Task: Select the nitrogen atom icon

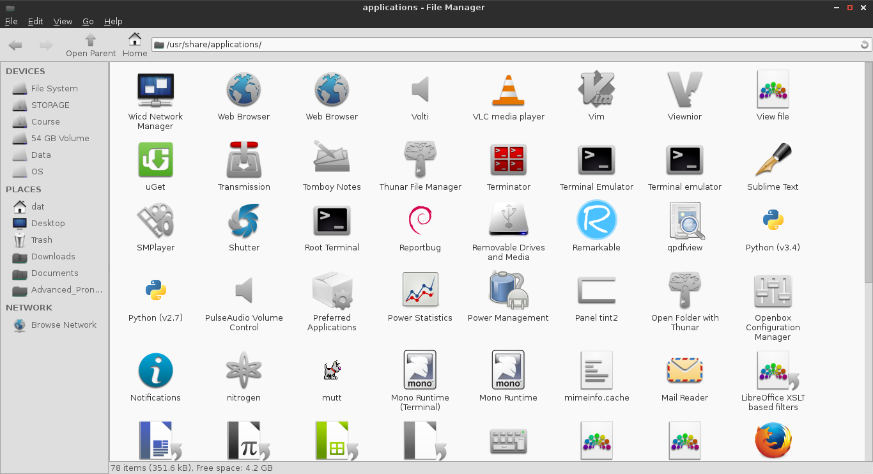Action: coord(243,371)
